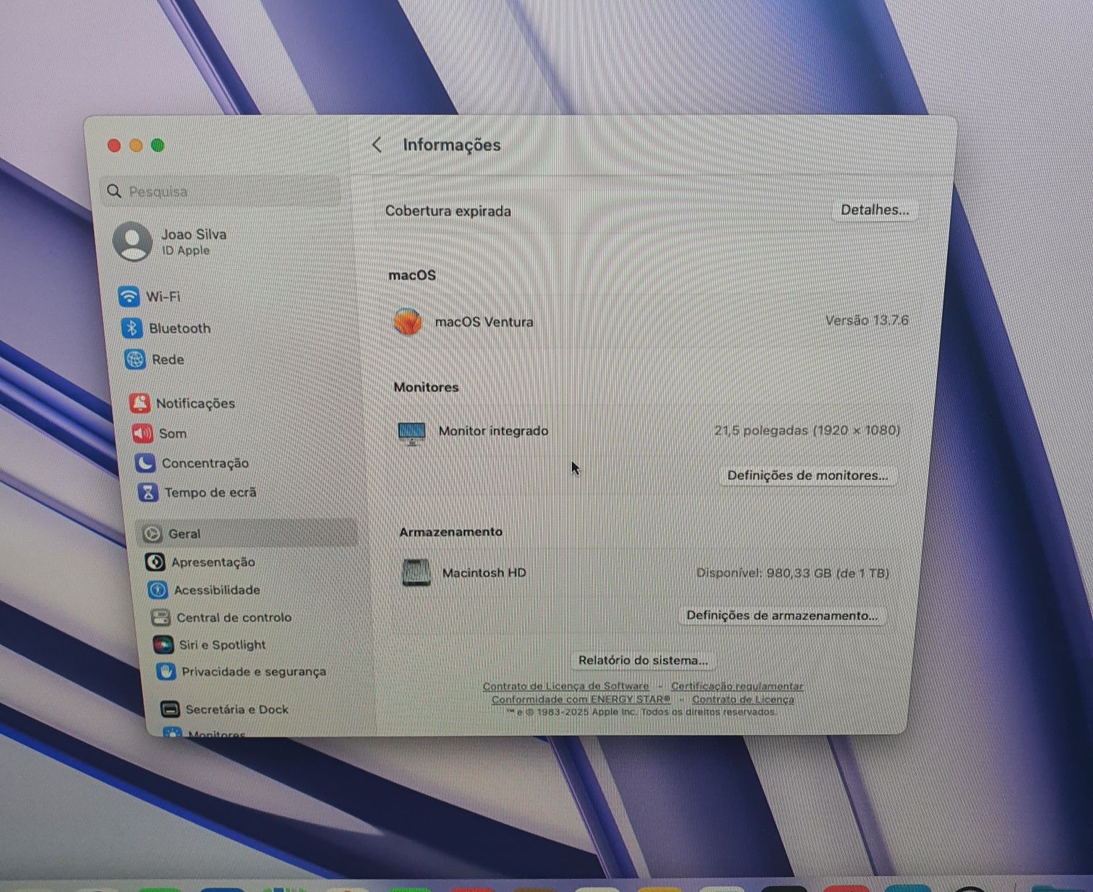Open Privacidade e segurança hand icon

click(x=166, y=672)
